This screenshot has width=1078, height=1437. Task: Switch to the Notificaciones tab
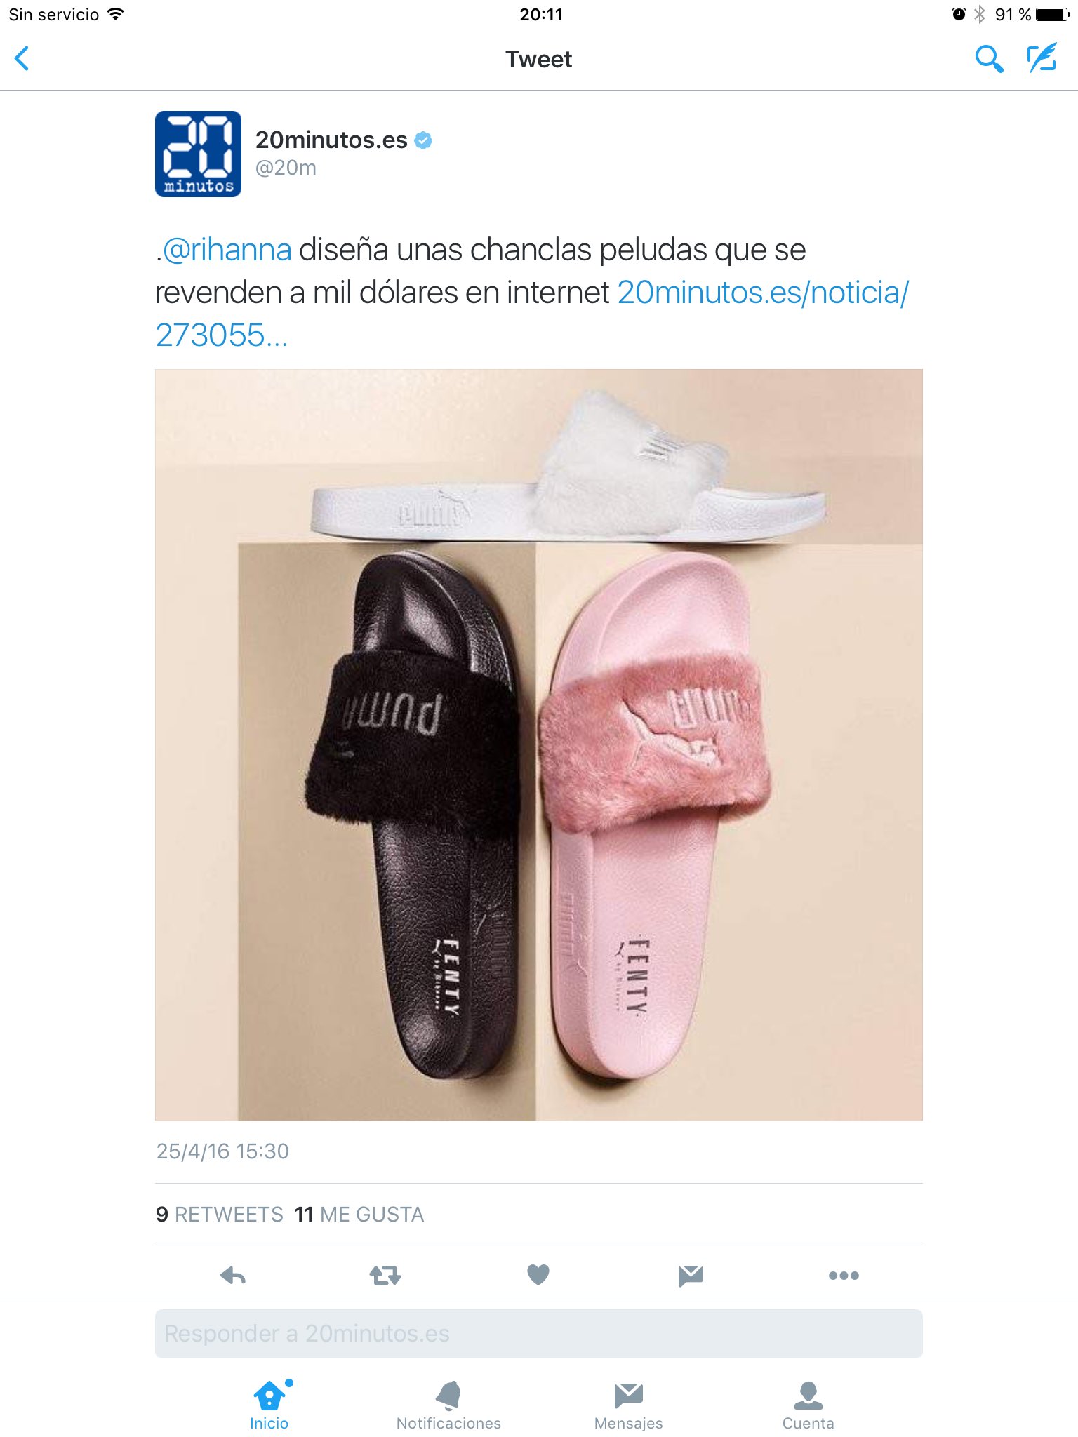click(449, 1405)
